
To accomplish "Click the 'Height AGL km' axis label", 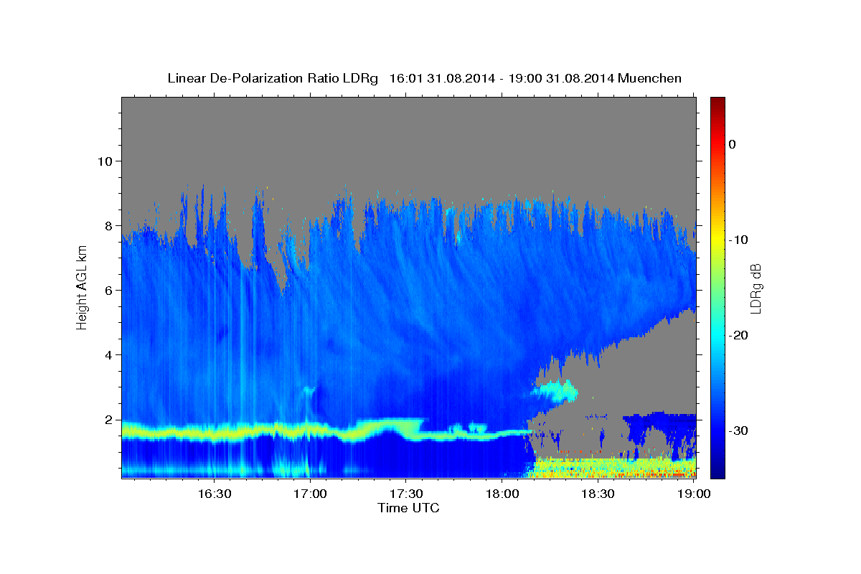I will point(82,287).
